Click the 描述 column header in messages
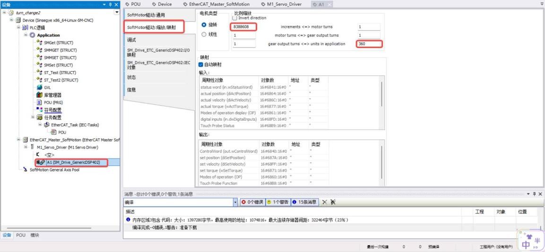545x252 pixels. [x=130, y=212]
